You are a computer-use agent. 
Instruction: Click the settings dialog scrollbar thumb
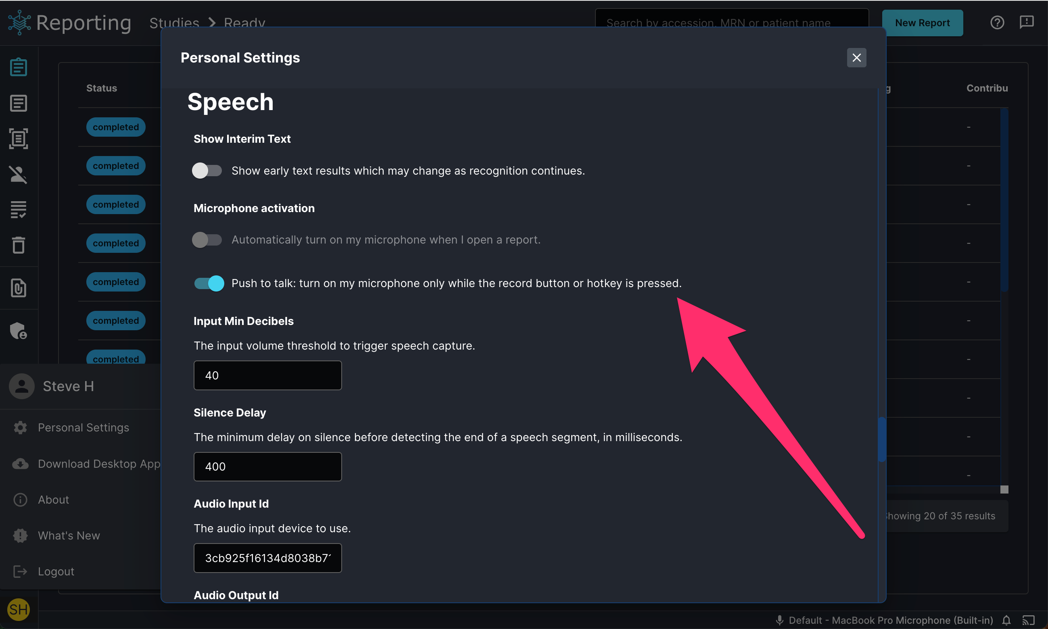(x=882, y=439)
